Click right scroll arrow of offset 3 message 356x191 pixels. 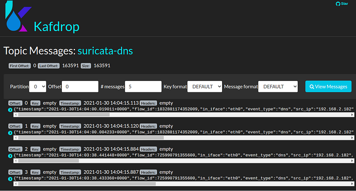click(x=352, y=184)
